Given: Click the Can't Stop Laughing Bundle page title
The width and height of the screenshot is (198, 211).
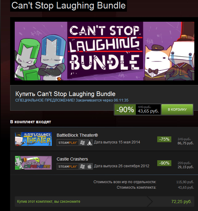Looking at the screenshot, I should (x=69, y=6).
